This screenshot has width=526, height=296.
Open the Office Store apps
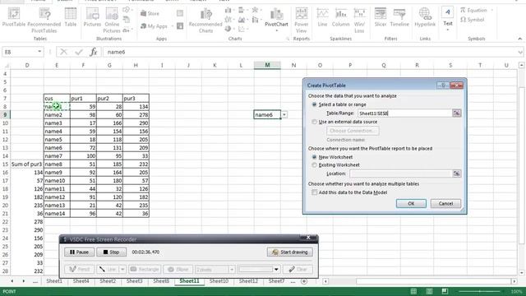[x=150, y=13]
